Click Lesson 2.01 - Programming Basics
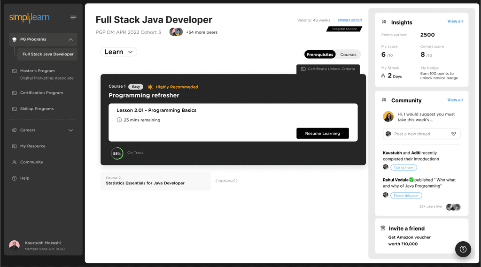Image resolution: width=481 pixels, height=267 pixels. pyautogui.click(x=156, y=110)
